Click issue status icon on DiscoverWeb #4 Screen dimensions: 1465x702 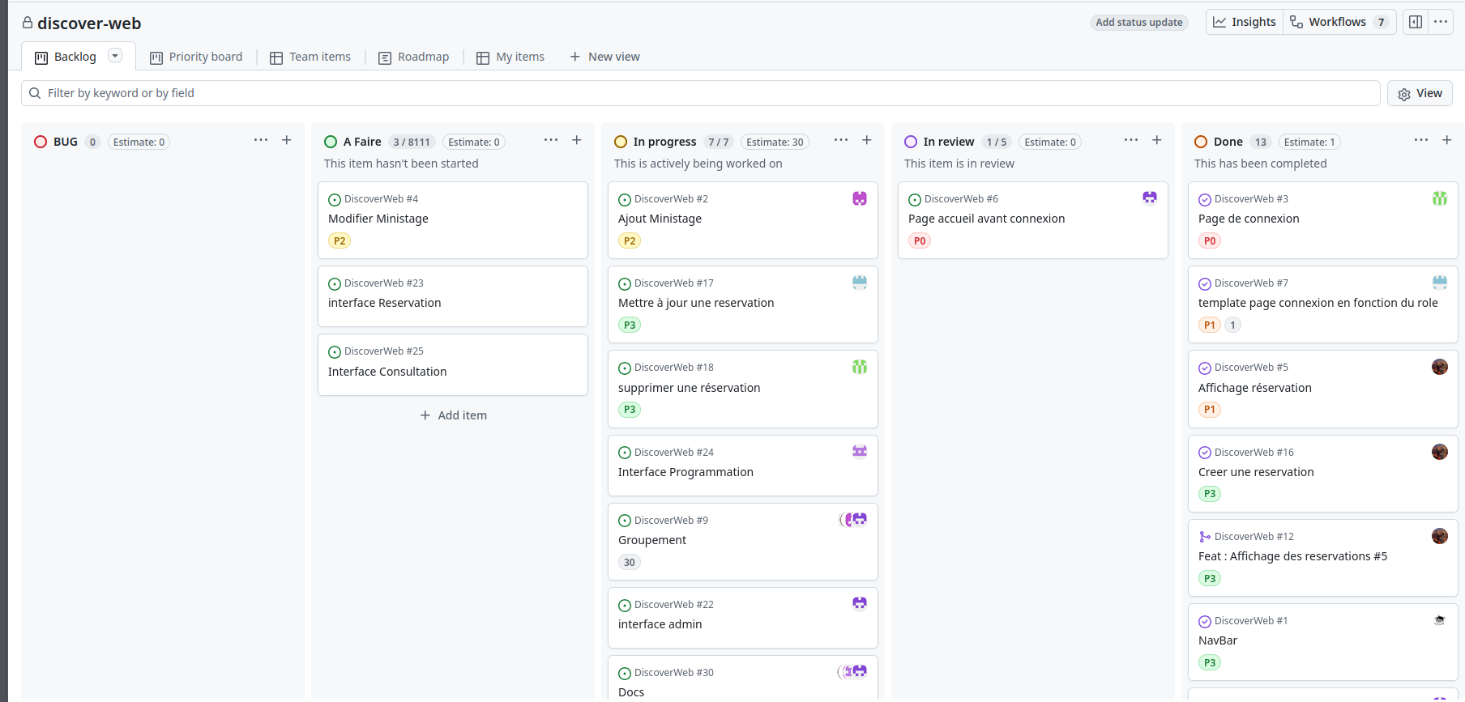[x=335, y=200]
